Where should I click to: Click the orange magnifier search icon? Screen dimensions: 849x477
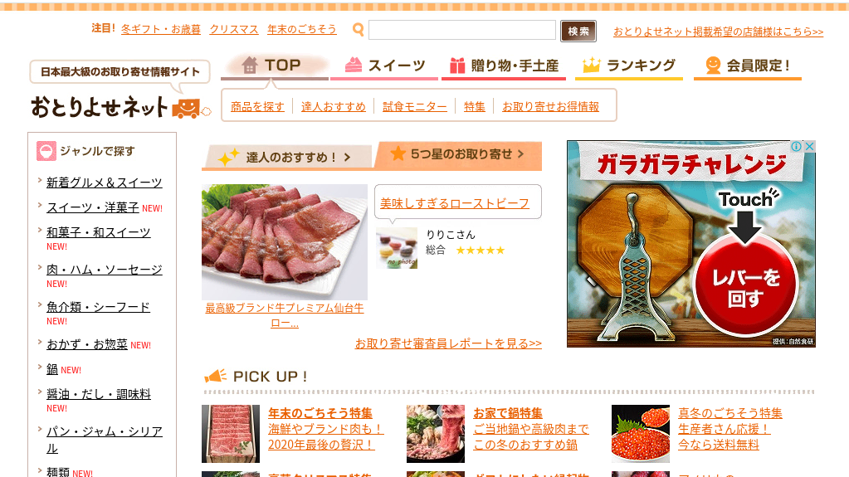click(358, 30)
